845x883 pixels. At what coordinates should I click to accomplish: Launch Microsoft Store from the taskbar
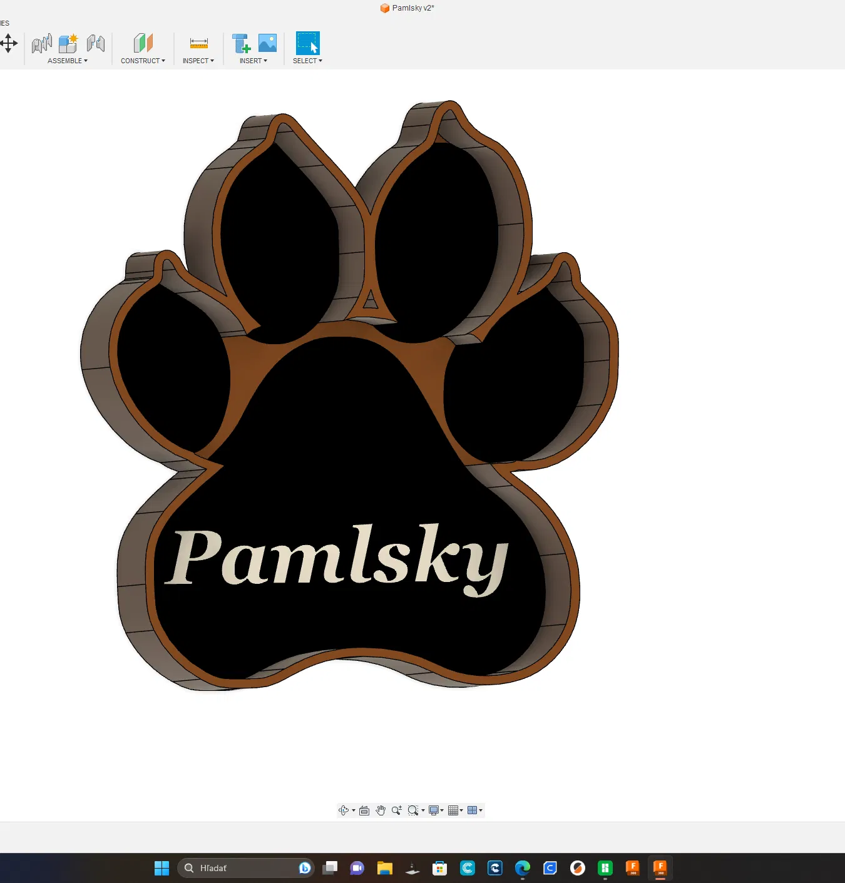[x=440, y=868]
